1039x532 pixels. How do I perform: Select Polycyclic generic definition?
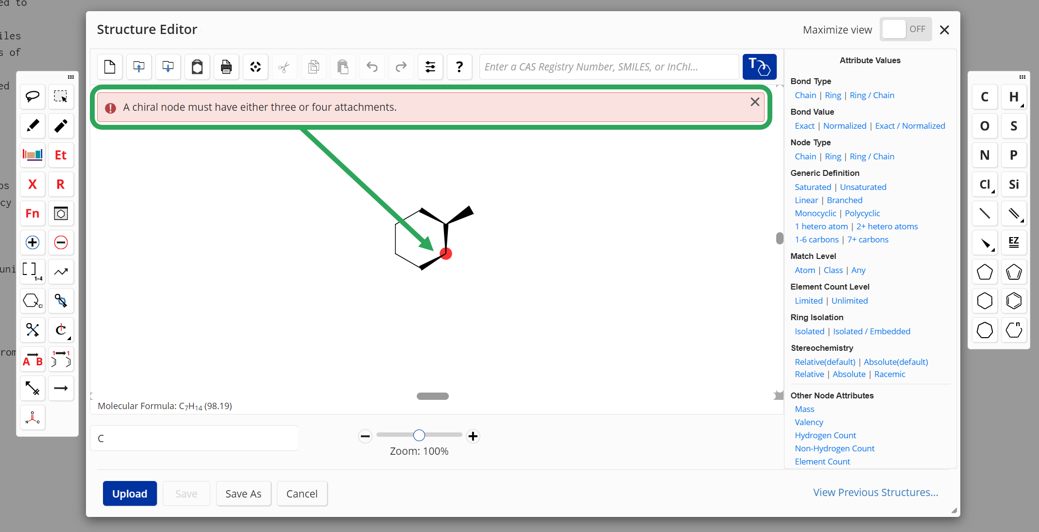[x=862, y=213]
